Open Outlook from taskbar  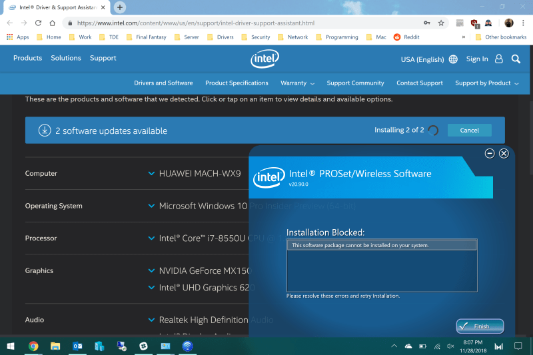tap(77, 346)
